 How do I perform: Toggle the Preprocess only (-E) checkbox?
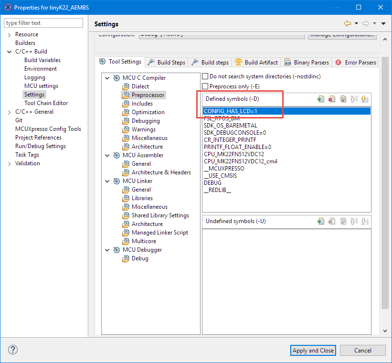tap(205, 86)
